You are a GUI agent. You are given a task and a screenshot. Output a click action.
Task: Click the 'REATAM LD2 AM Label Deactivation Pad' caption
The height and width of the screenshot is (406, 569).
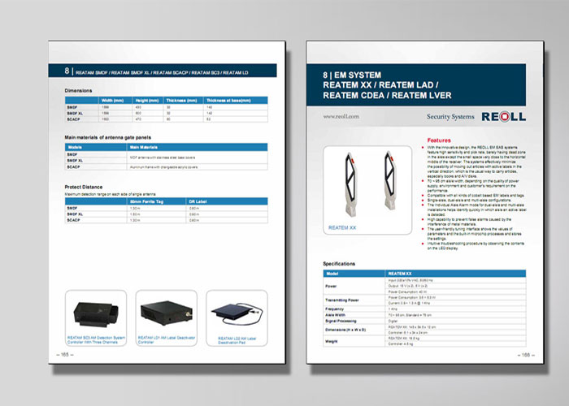pyautogui.click(x=237, y=340)
